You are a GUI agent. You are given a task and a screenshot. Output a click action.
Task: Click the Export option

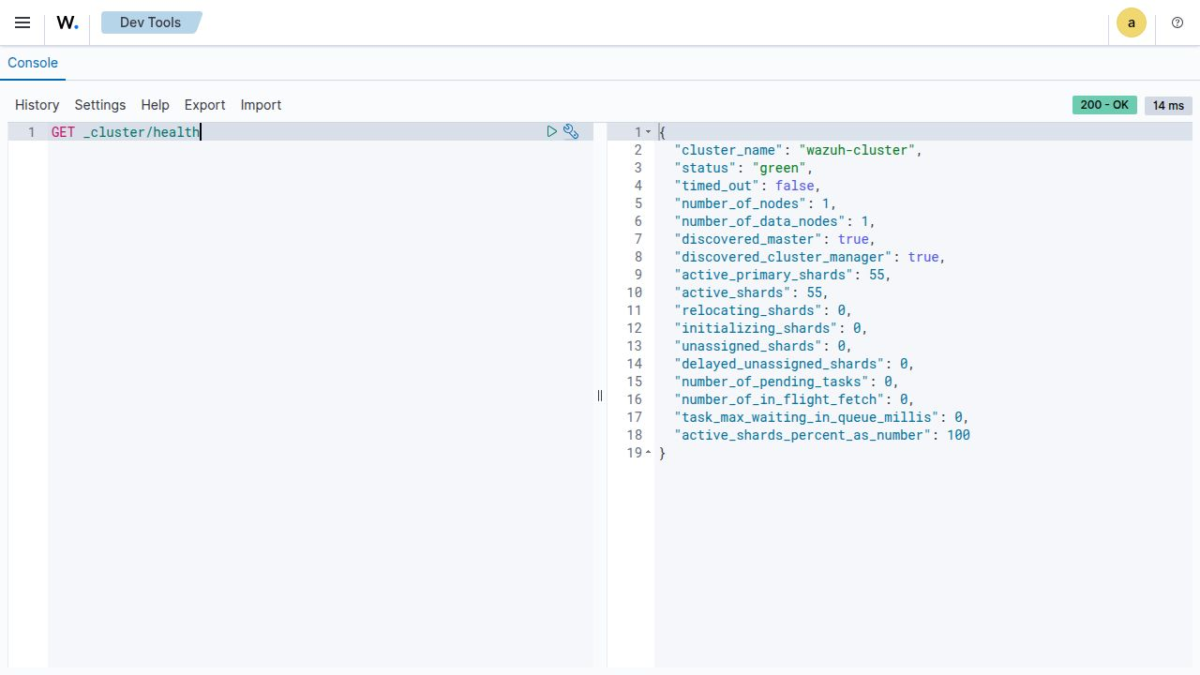pos(204,105)
